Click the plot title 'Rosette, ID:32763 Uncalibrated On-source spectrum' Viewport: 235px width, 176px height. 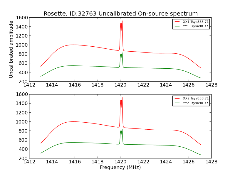coord(120,13)
